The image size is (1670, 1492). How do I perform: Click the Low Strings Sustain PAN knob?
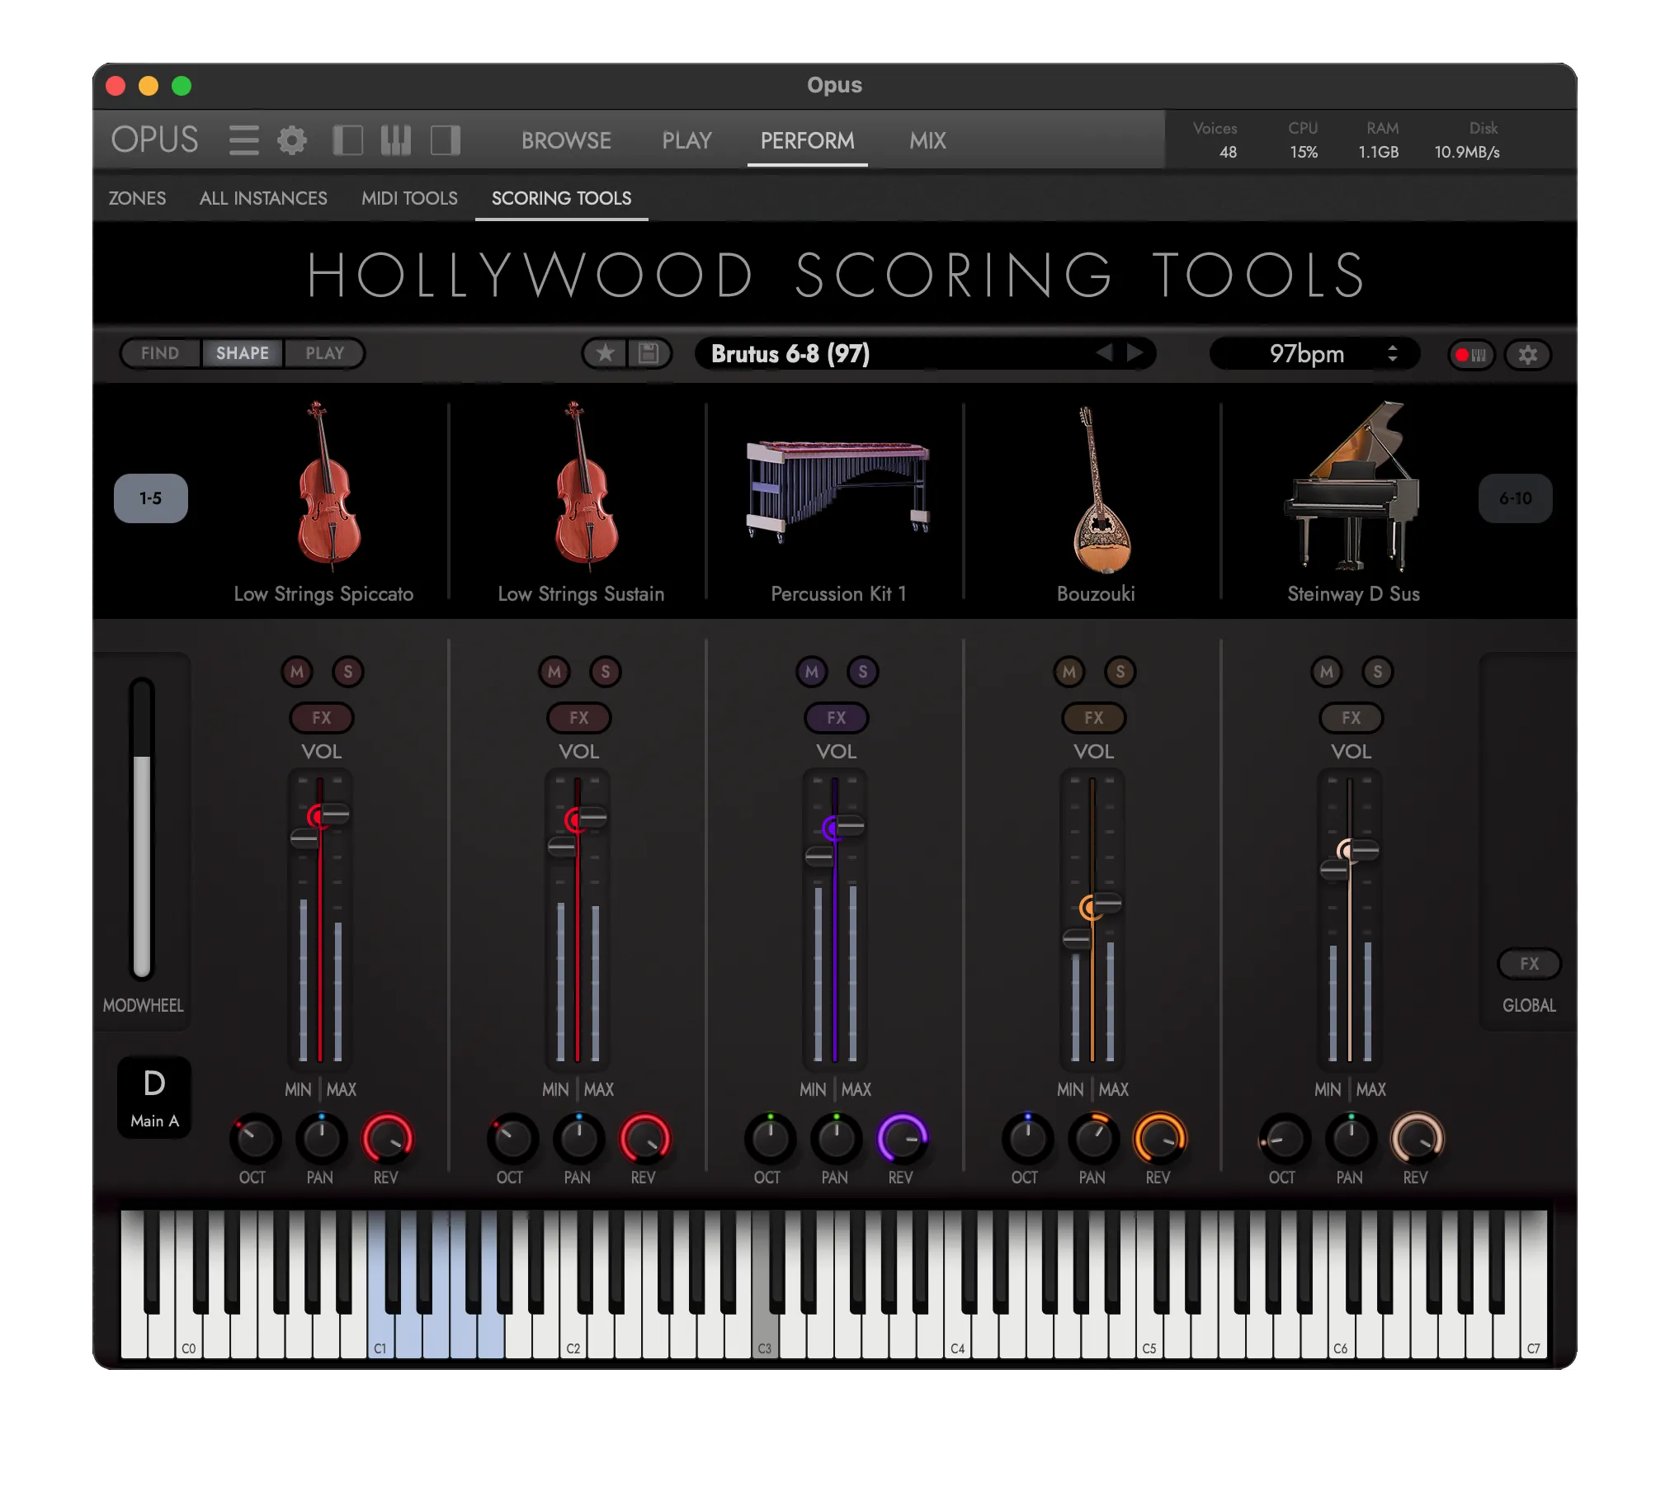578,1140
